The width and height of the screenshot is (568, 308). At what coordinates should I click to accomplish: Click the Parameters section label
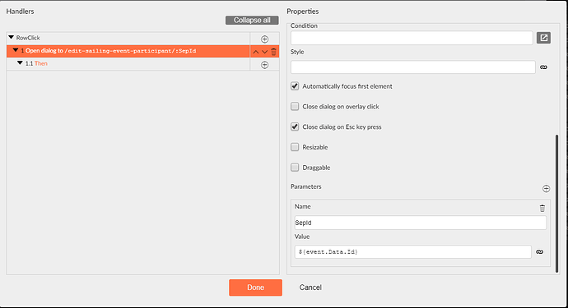coord(306,186)
